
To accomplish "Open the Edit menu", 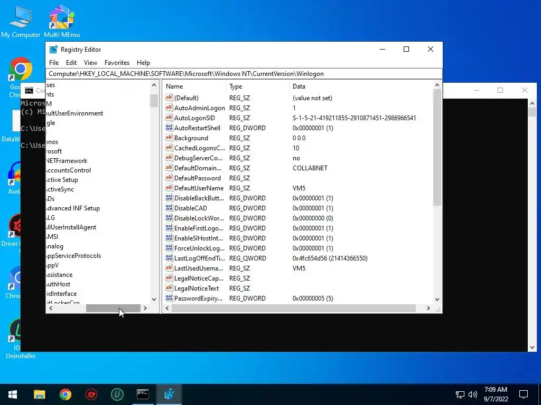I will point(71,63).
